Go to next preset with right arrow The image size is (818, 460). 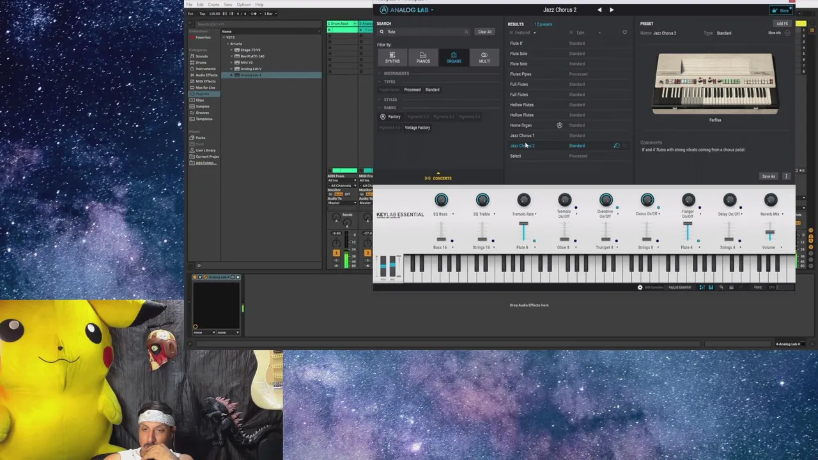point(612,10)
